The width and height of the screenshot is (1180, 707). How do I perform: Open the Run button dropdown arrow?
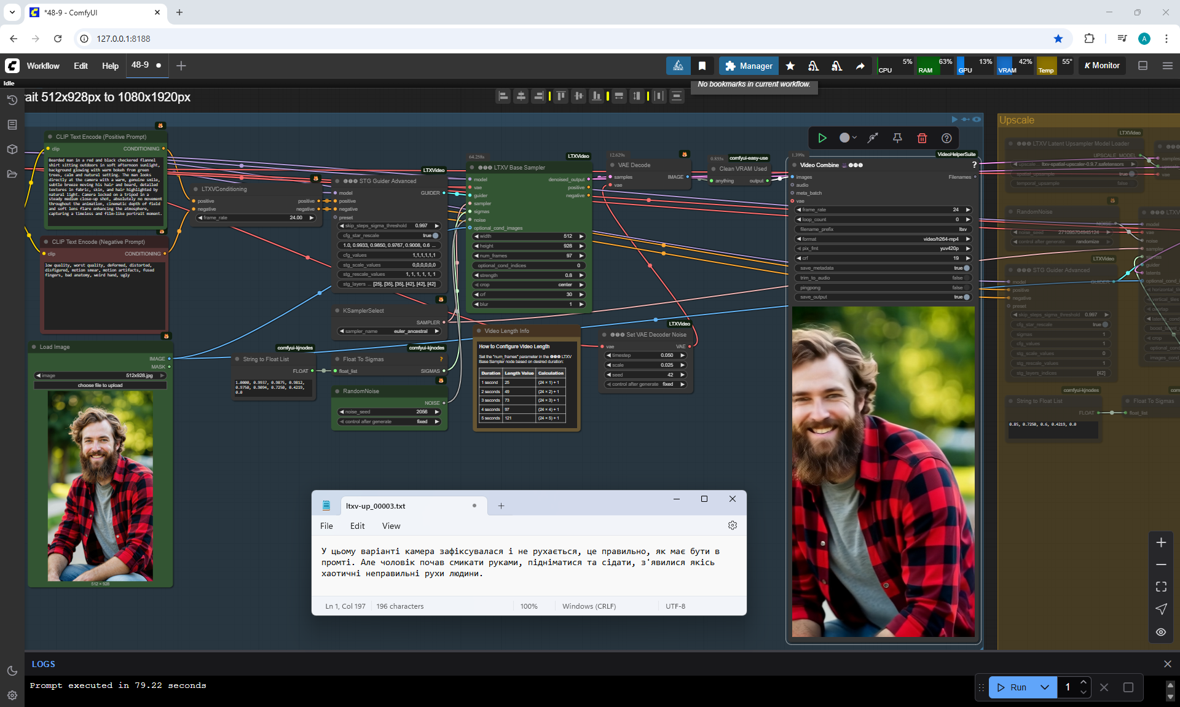pos(1045,687)
